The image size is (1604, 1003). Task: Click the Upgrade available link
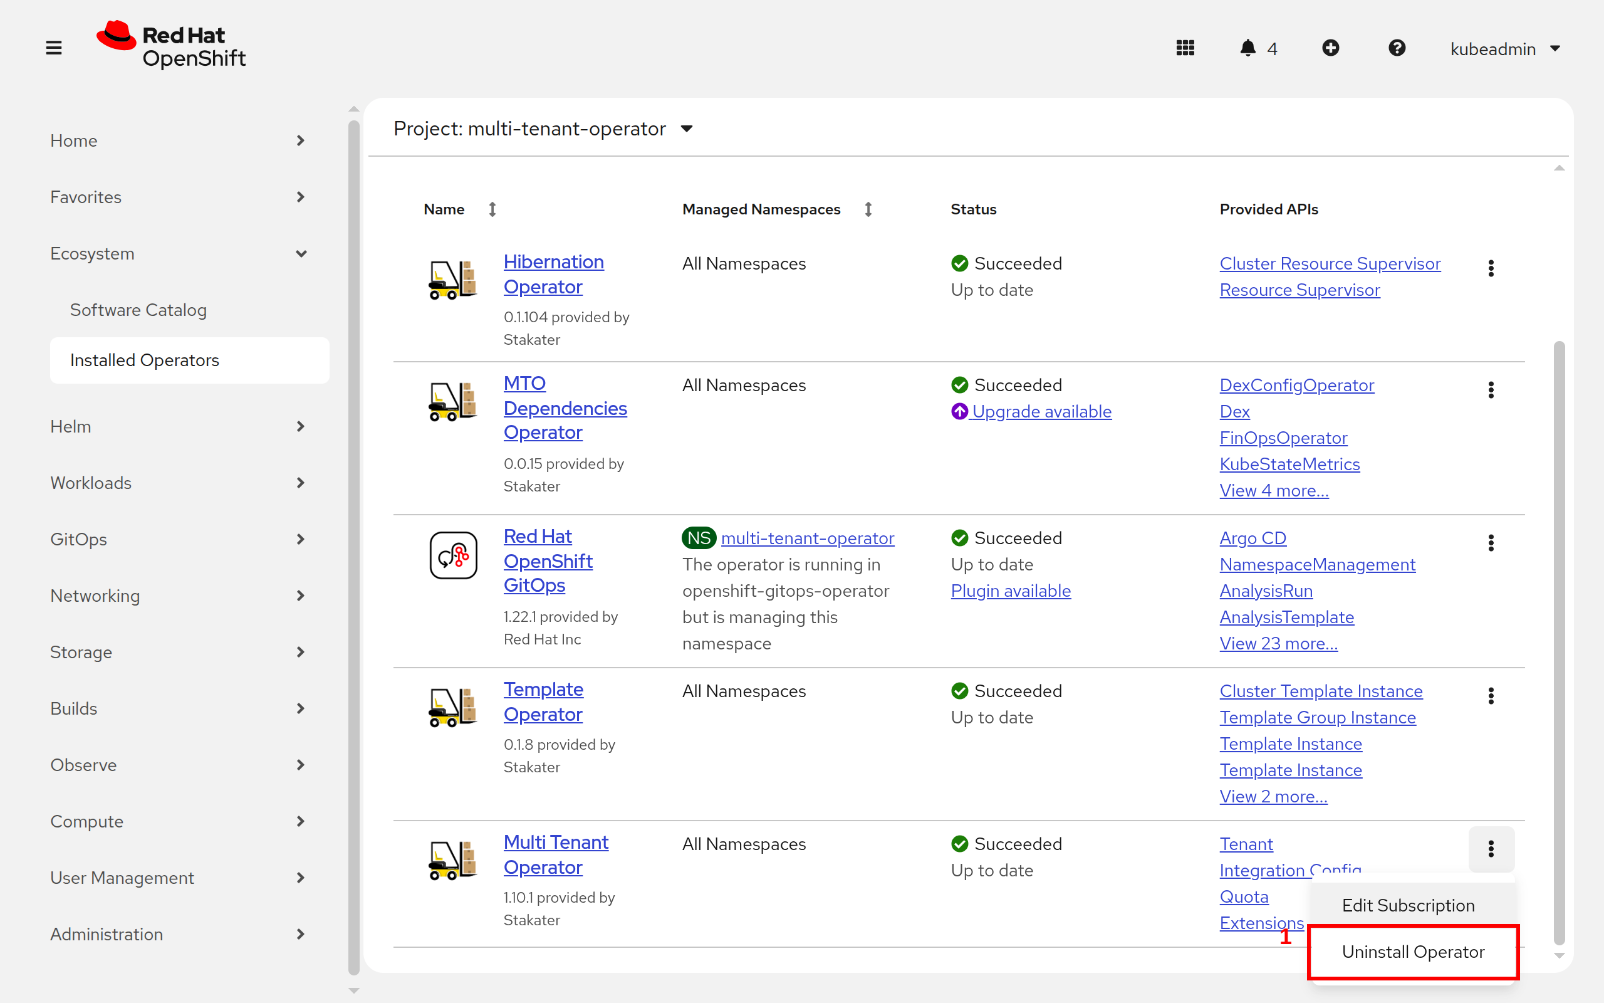[x=1031, y=411]
